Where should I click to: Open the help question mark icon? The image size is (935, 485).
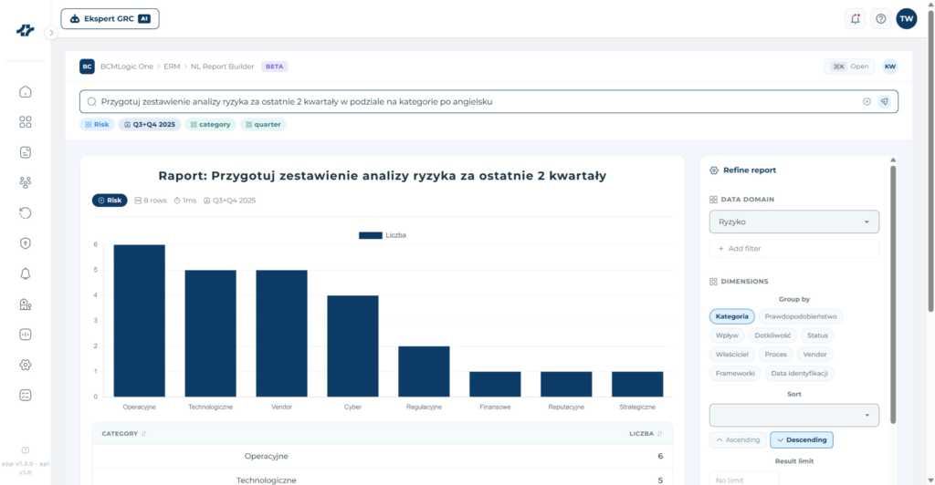[881, 19]
